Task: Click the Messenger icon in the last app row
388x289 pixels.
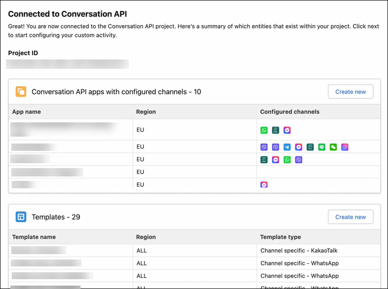Action: click(264, 185)
